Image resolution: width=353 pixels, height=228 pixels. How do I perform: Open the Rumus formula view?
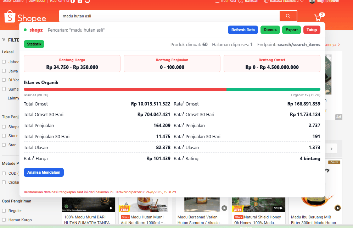270,30
